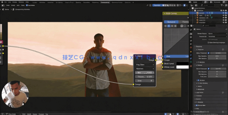Toggle the Render Denoise checkbox

(x=198, y=80)
